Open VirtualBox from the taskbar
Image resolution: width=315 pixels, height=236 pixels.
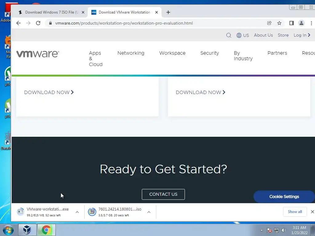27,230
